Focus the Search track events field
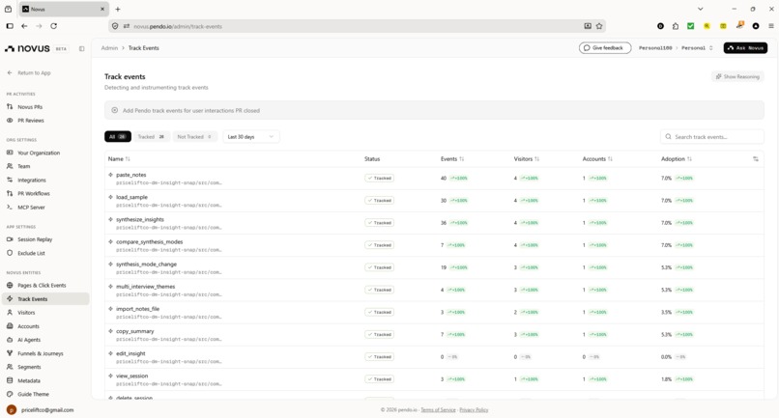This screenshot has width=779, height=418. point(712,136)
